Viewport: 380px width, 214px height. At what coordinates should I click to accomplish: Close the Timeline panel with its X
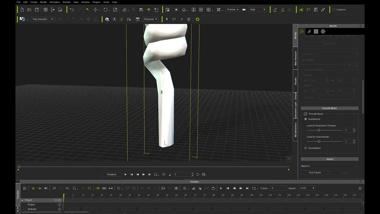pos(361,182)
